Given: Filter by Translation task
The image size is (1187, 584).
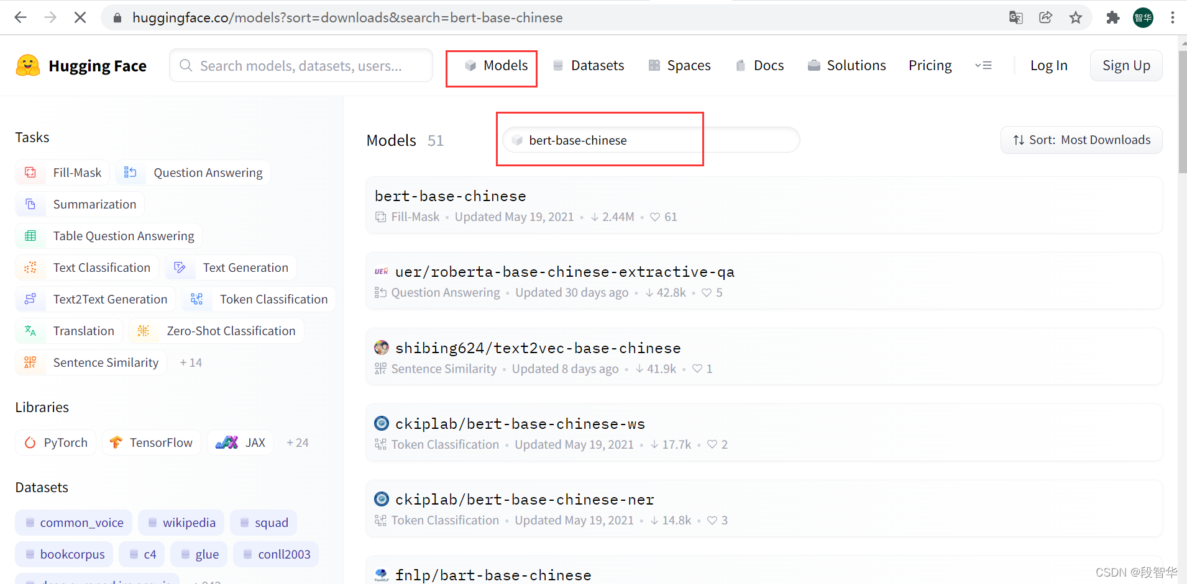Looking at the screenshot, I should coord(69,331).
